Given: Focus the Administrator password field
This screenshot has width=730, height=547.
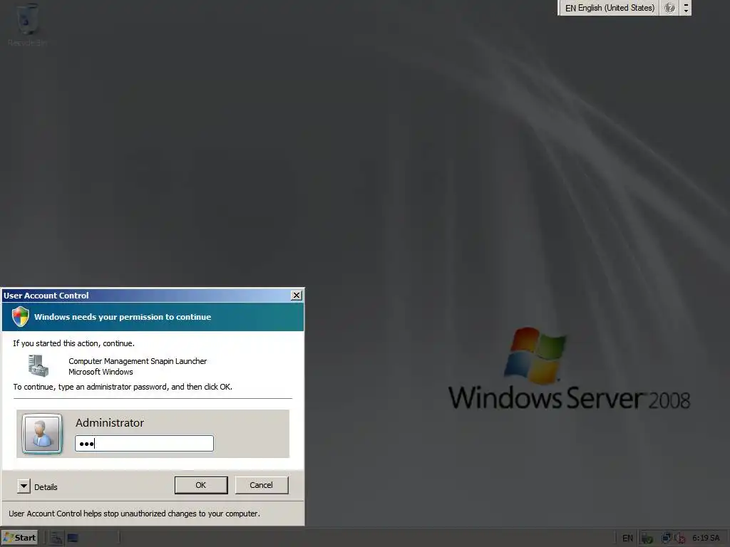Looking at the screenshot, I should pos(144,443).
